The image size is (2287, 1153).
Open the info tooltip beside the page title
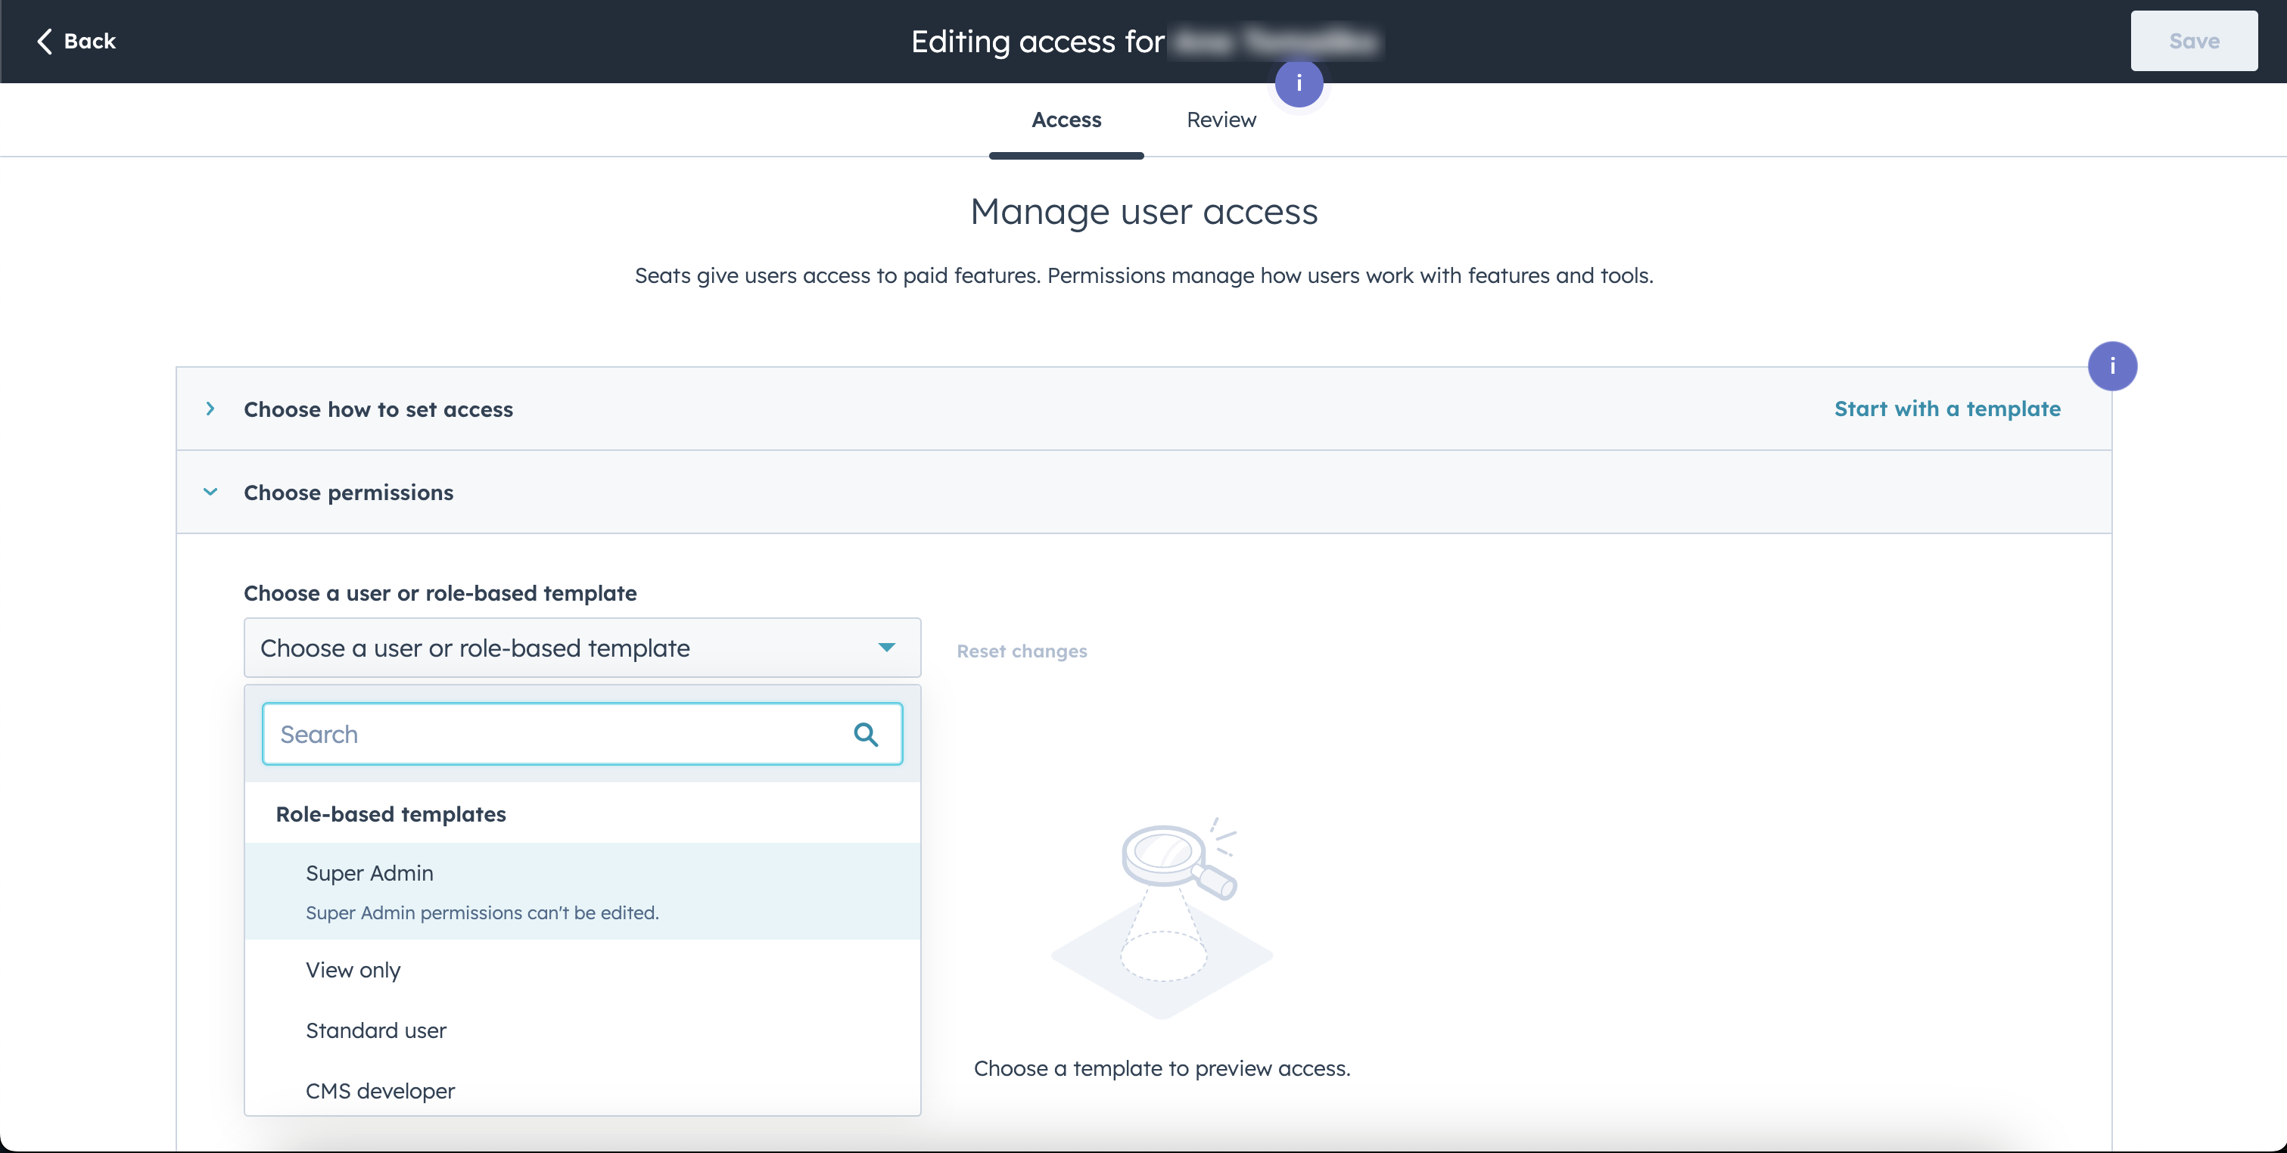(1299, 84)
